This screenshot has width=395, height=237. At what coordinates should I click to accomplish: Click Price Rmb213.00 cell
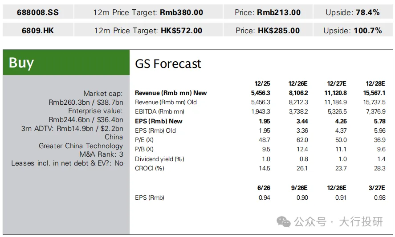click(268, 12)
